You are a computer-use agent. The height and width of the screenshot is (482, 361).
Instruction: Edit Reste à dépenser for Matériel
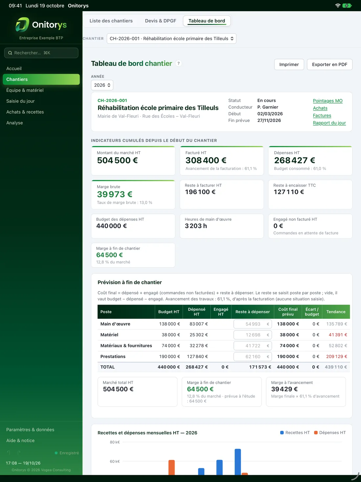pos(253,335)
